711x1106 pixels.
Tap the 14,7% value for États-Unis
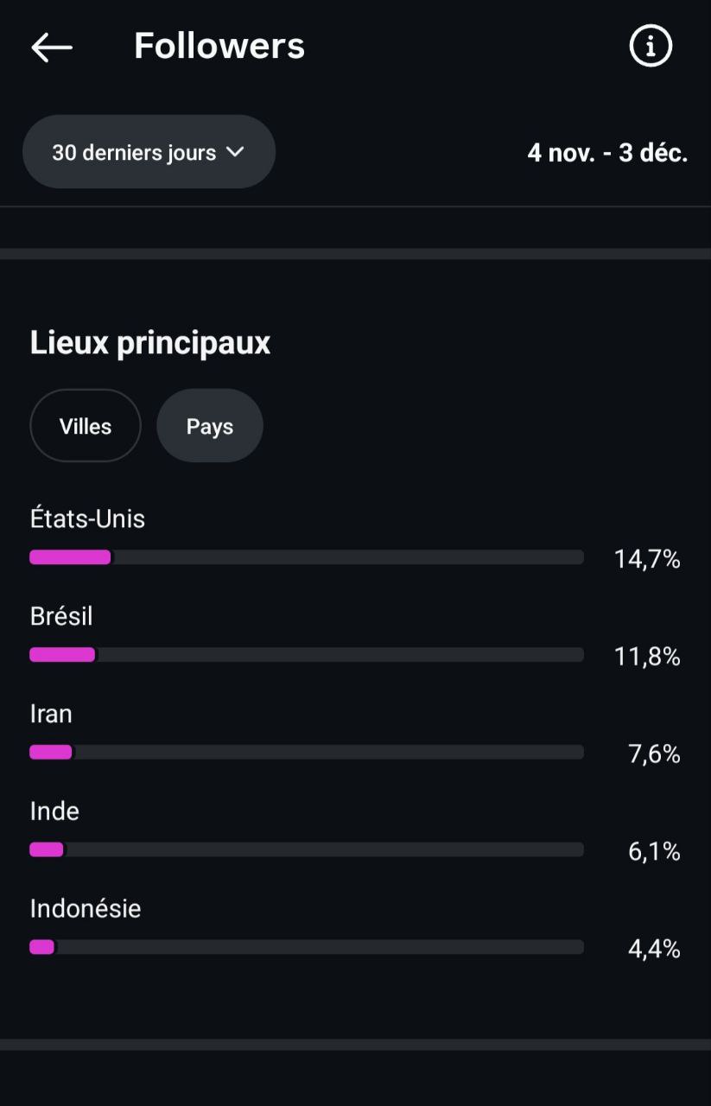(x=647, y=560)
